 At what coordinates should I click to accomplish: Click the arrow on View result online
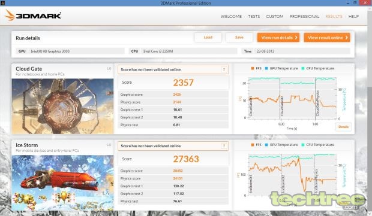tap(346, 38)
